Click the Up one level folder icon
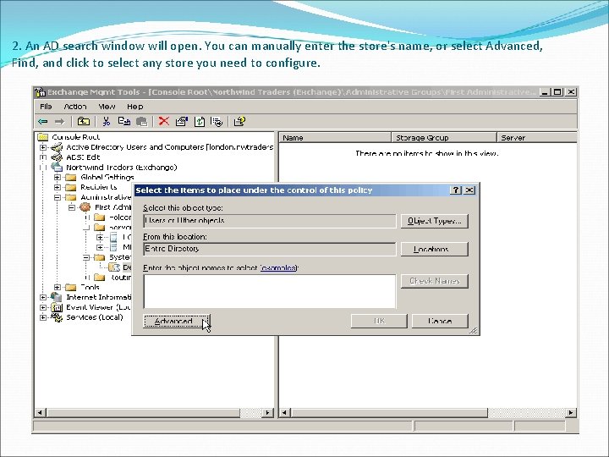The image size is (609, 457). (x=83, y=122)
